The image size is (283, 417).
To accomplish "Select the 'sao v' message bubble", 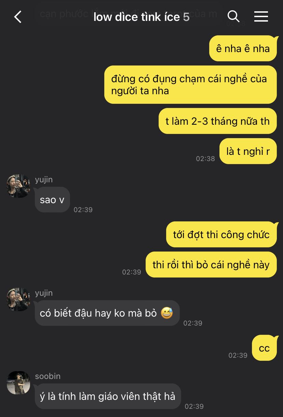I will (x=52, y=200).
